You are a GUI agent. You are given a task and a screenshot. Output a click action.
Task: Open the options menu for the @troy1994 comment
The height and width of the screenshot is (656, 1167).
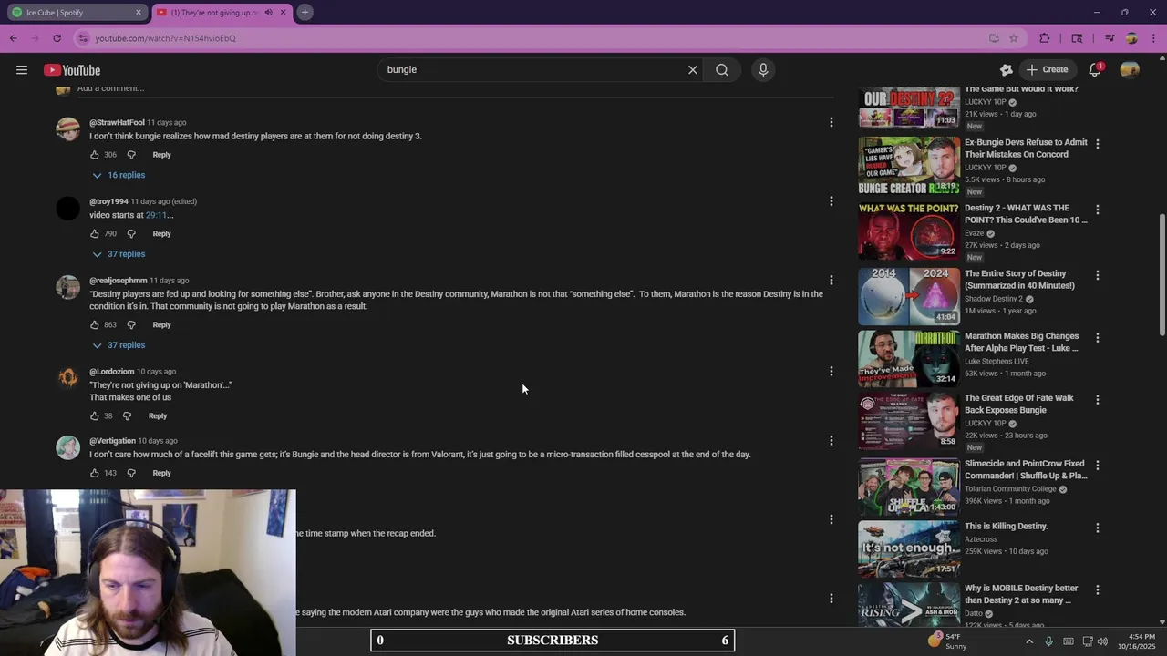pyautogui.click(x=831, y=200)
